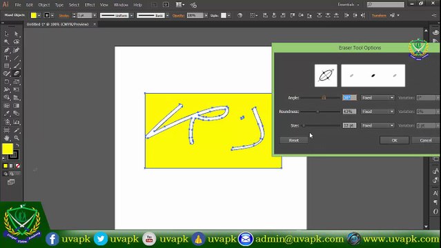Click the Angle value input field
441x248 pixels.
(349, 98)
